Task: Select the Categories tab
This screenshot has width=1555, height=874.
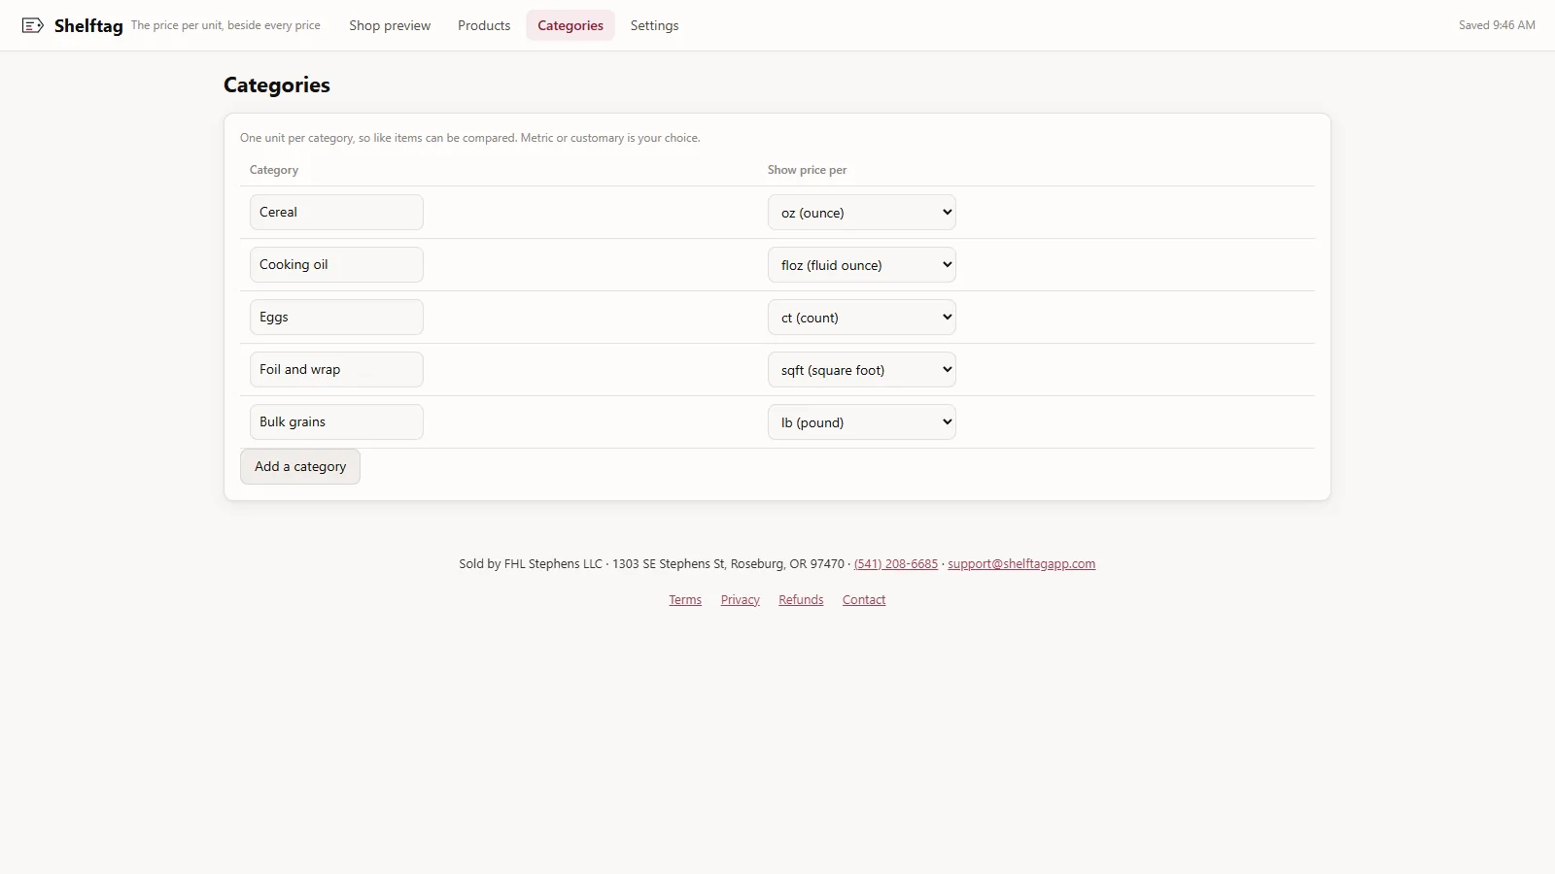Action: [570, 25]
